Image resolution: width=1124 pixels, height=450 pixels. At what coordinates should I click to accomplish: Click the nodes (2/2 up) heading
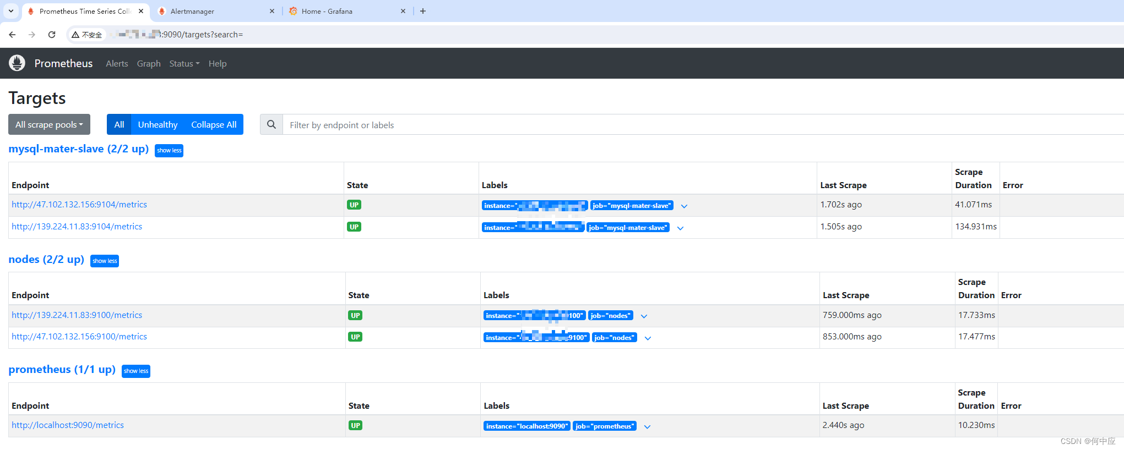click(46, 259)
